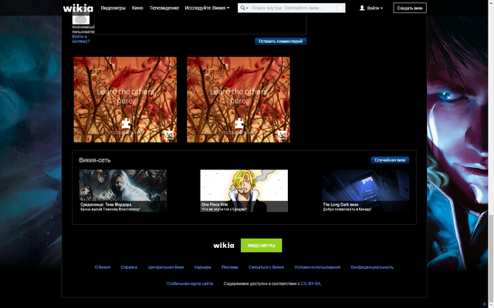494x308 pixels.
Task: Click the Случайная вики button
Action: tap(390, 160)
